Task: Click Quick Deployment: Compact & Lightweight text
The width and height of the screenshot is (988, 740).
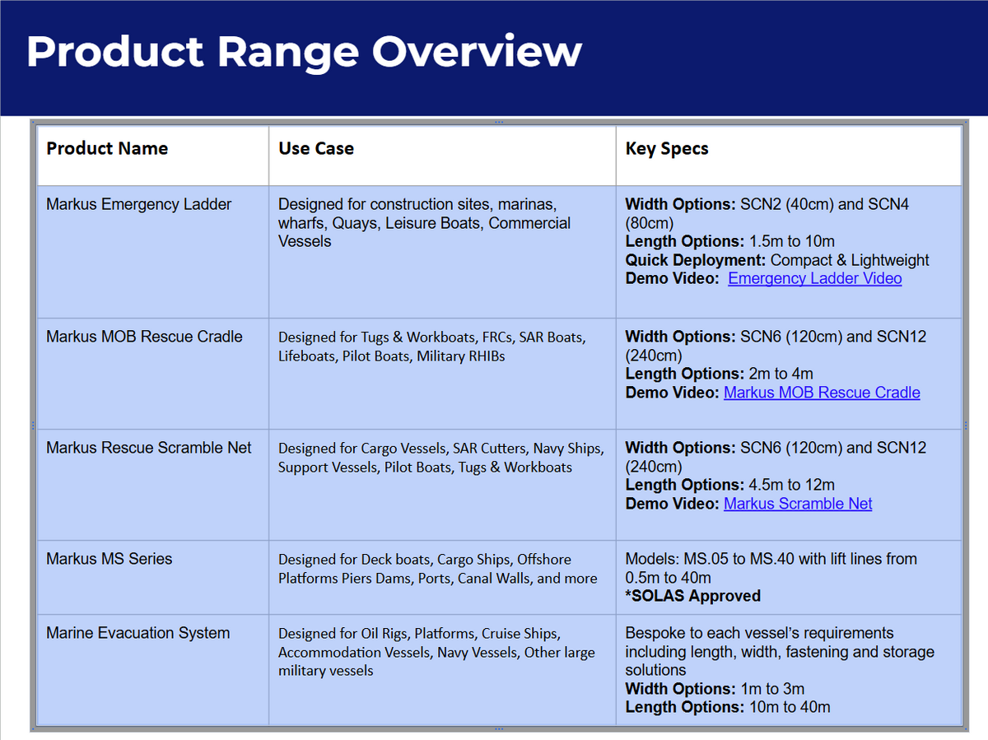Action: click(x=777, y=260)
